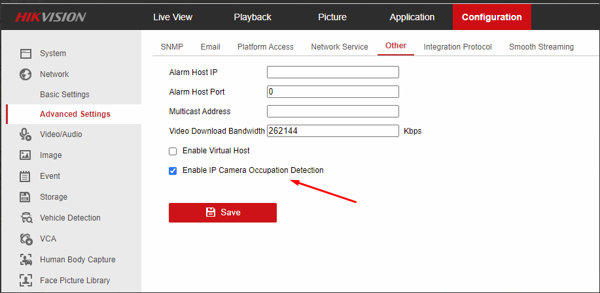Click the red Save button
Image resolution: width=600 pixels, height=293 pixels.
(x=222, y=213)
